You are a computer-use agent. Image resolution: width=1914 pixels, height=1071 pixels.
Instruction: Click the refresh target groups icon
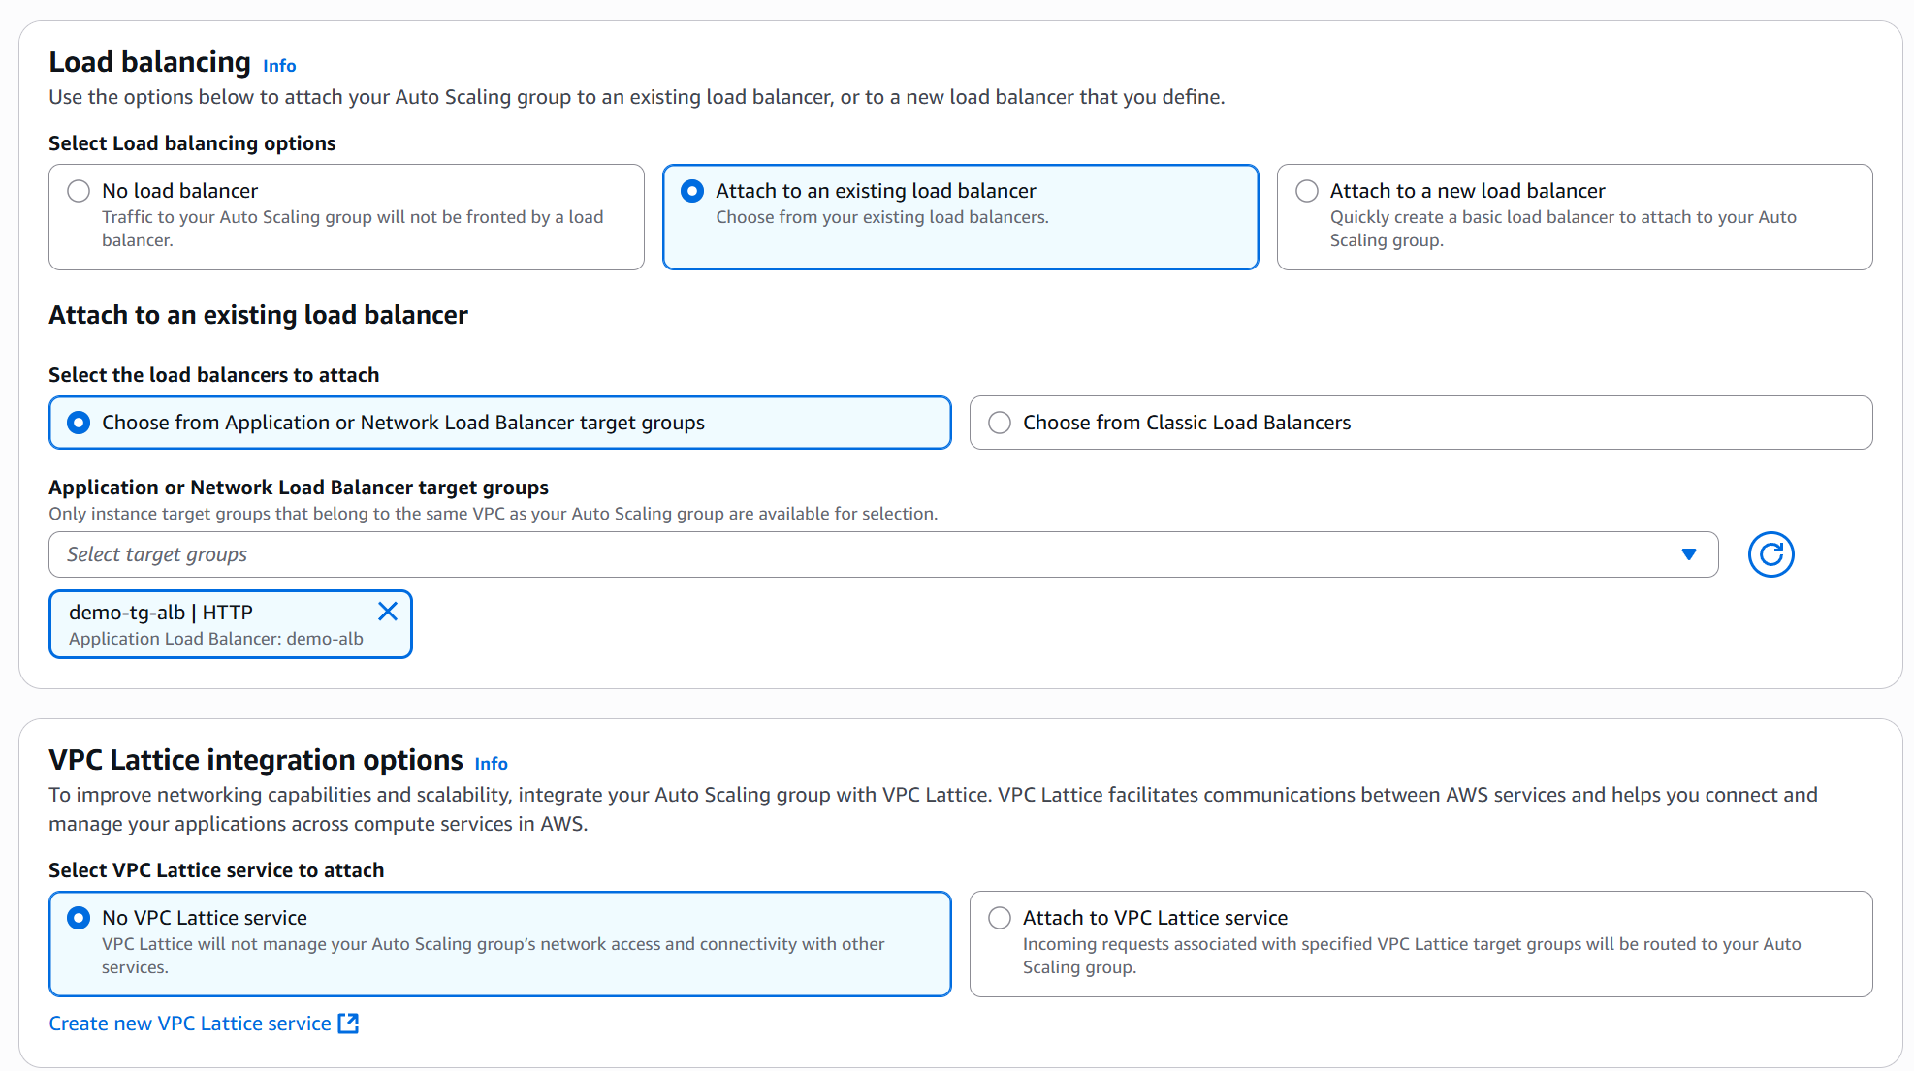1770,554
